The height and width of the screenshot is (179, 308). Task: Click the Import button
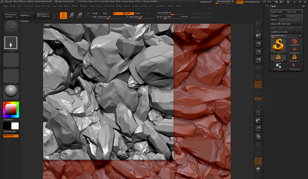click(278, 16)
